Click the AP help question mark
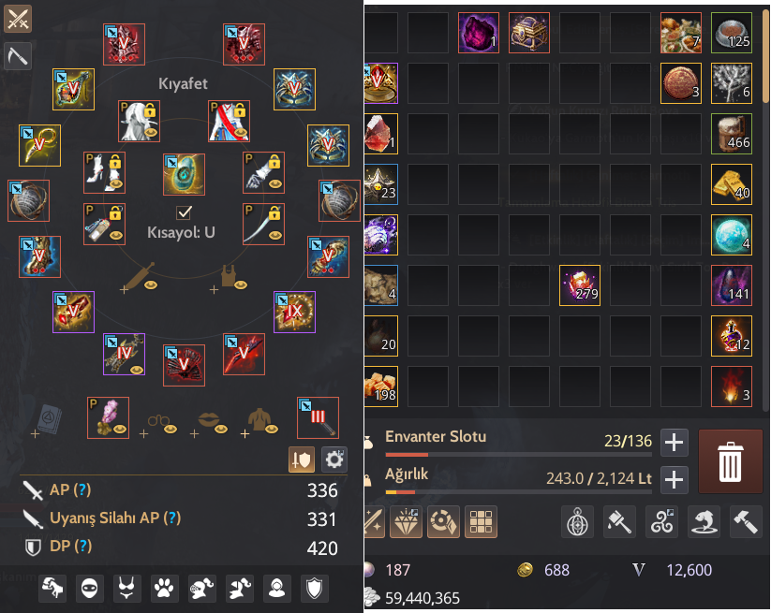The height and width of the screenshot is (613, 771). pyautogui.click(x=82, y=489)
